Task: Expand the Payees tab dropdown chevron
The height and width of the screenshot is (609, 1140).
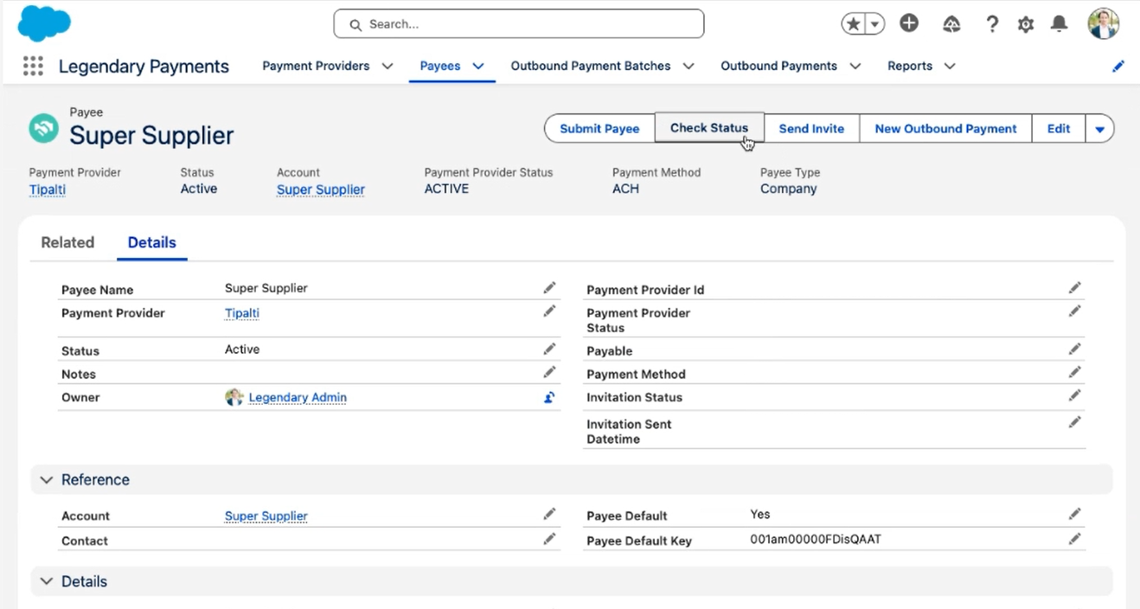Action: (x=478, y=67)
